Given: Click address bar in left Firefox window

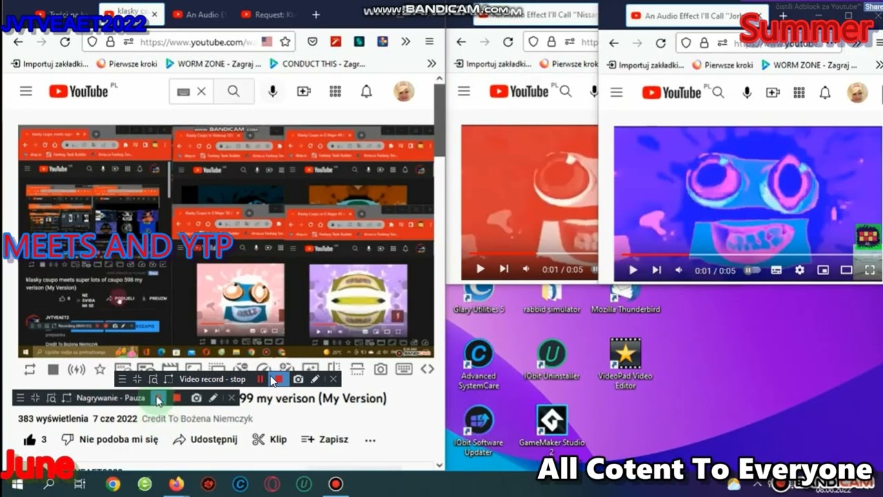Looking at the screenshot, I should (189, 41).
